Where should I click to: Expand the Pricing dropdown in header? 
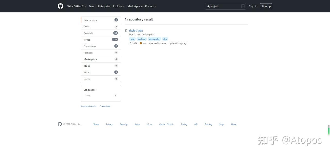pyautogui.click(x=151, y=6)
